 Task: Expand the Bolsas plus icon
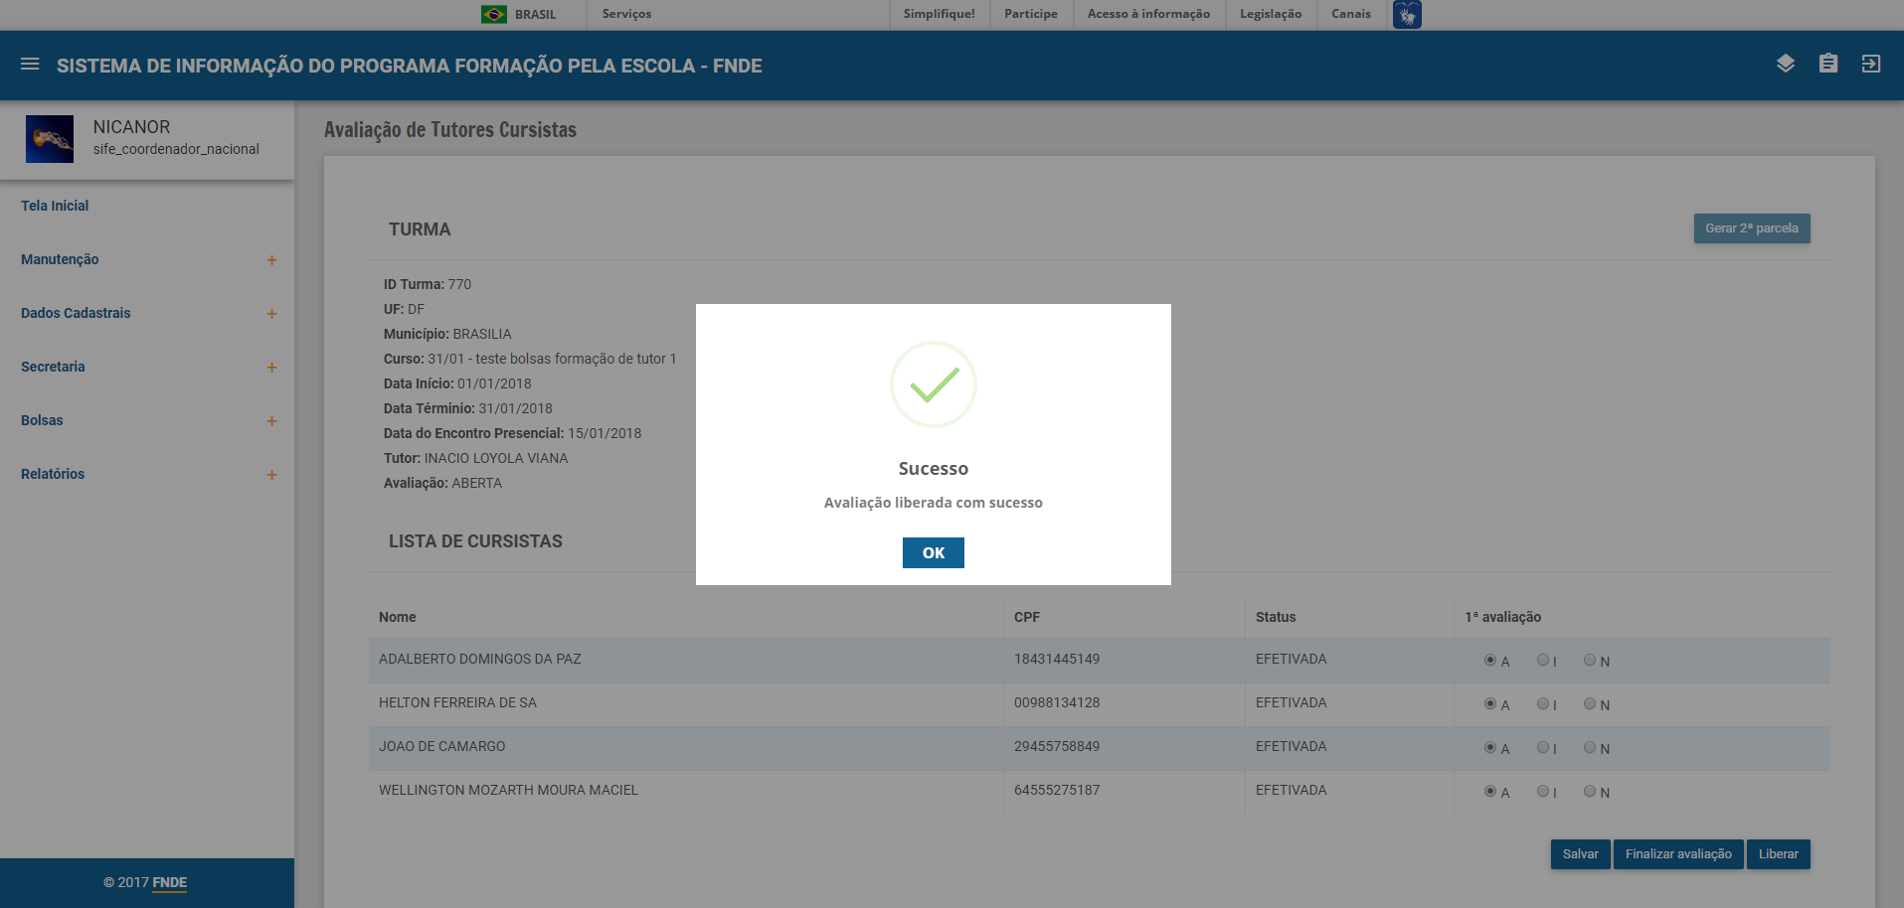pos(271,421)
